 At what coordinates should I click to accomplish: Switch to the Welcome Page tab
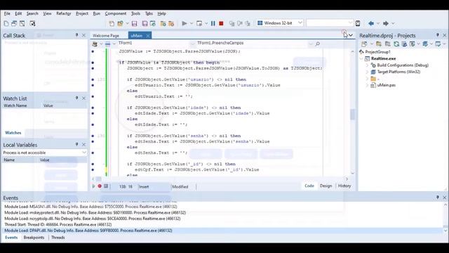pyautogui.click(x=106, y=36)
